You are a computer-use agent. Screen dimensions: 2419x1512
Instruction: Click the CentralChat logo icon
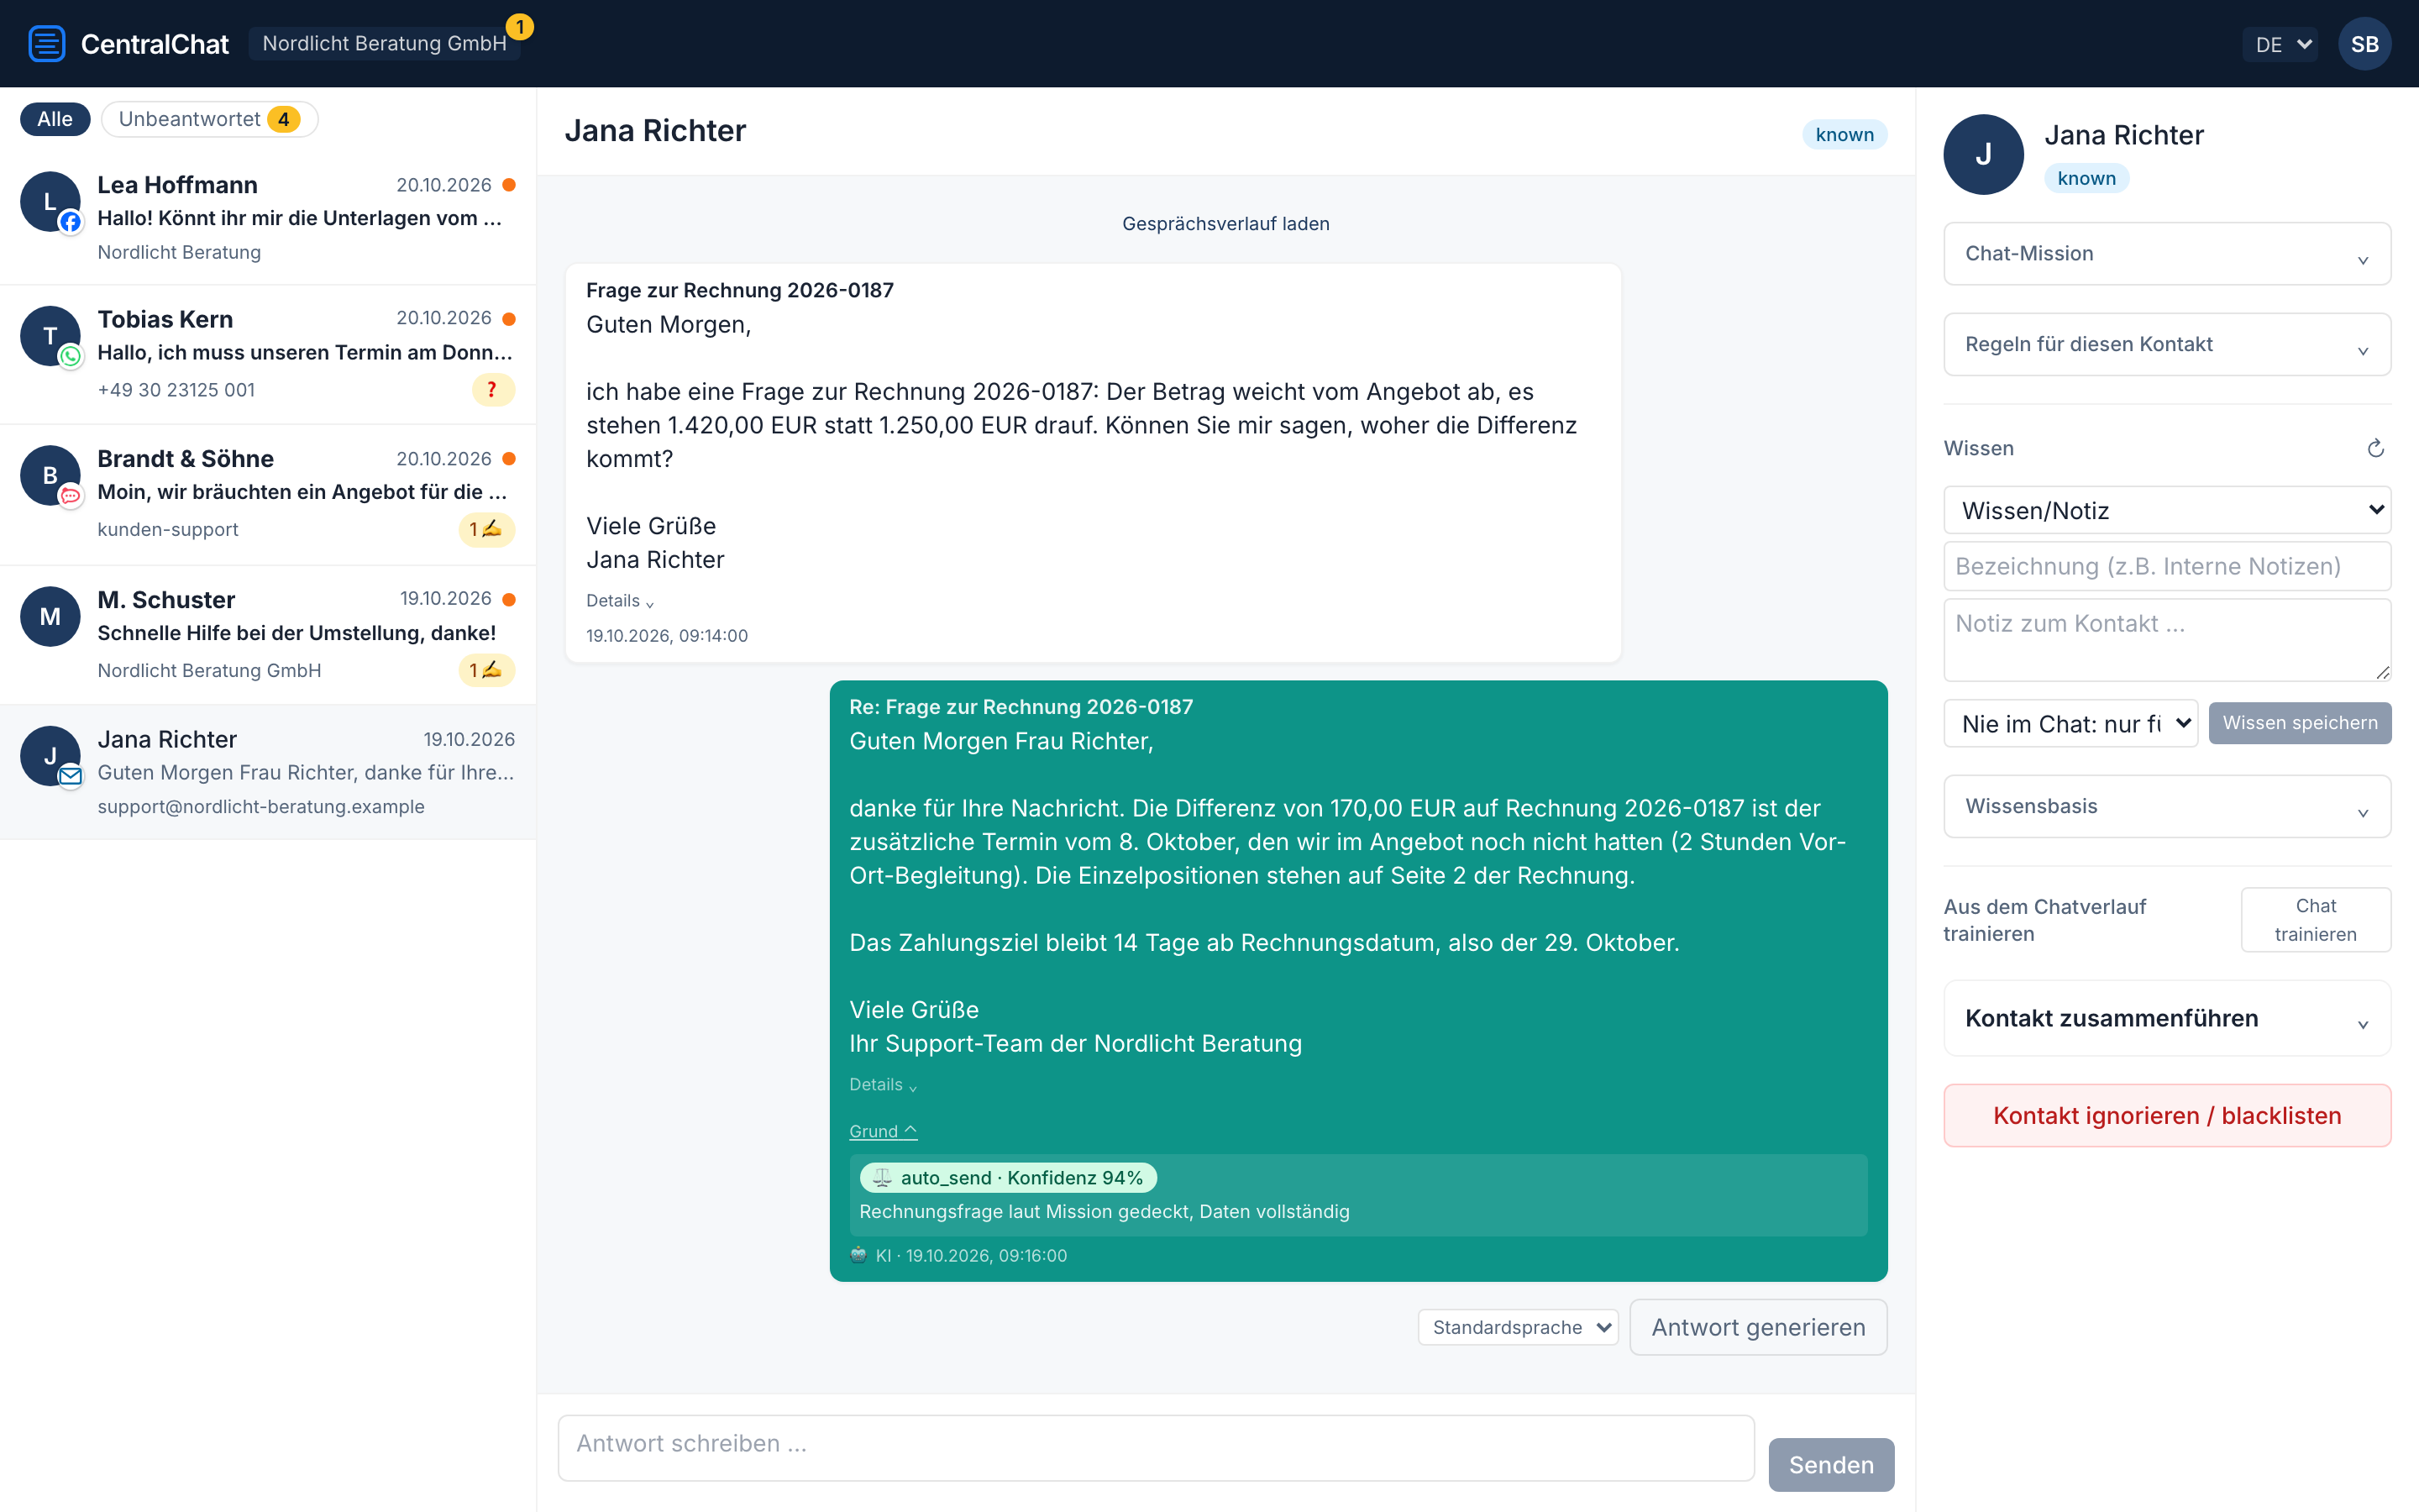(x=46, y=44)
